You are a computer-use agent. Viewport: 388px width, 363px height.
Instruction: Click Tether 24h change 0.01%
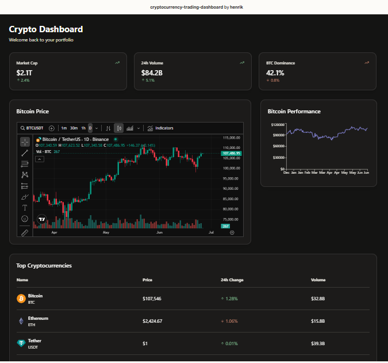(229, 343)
